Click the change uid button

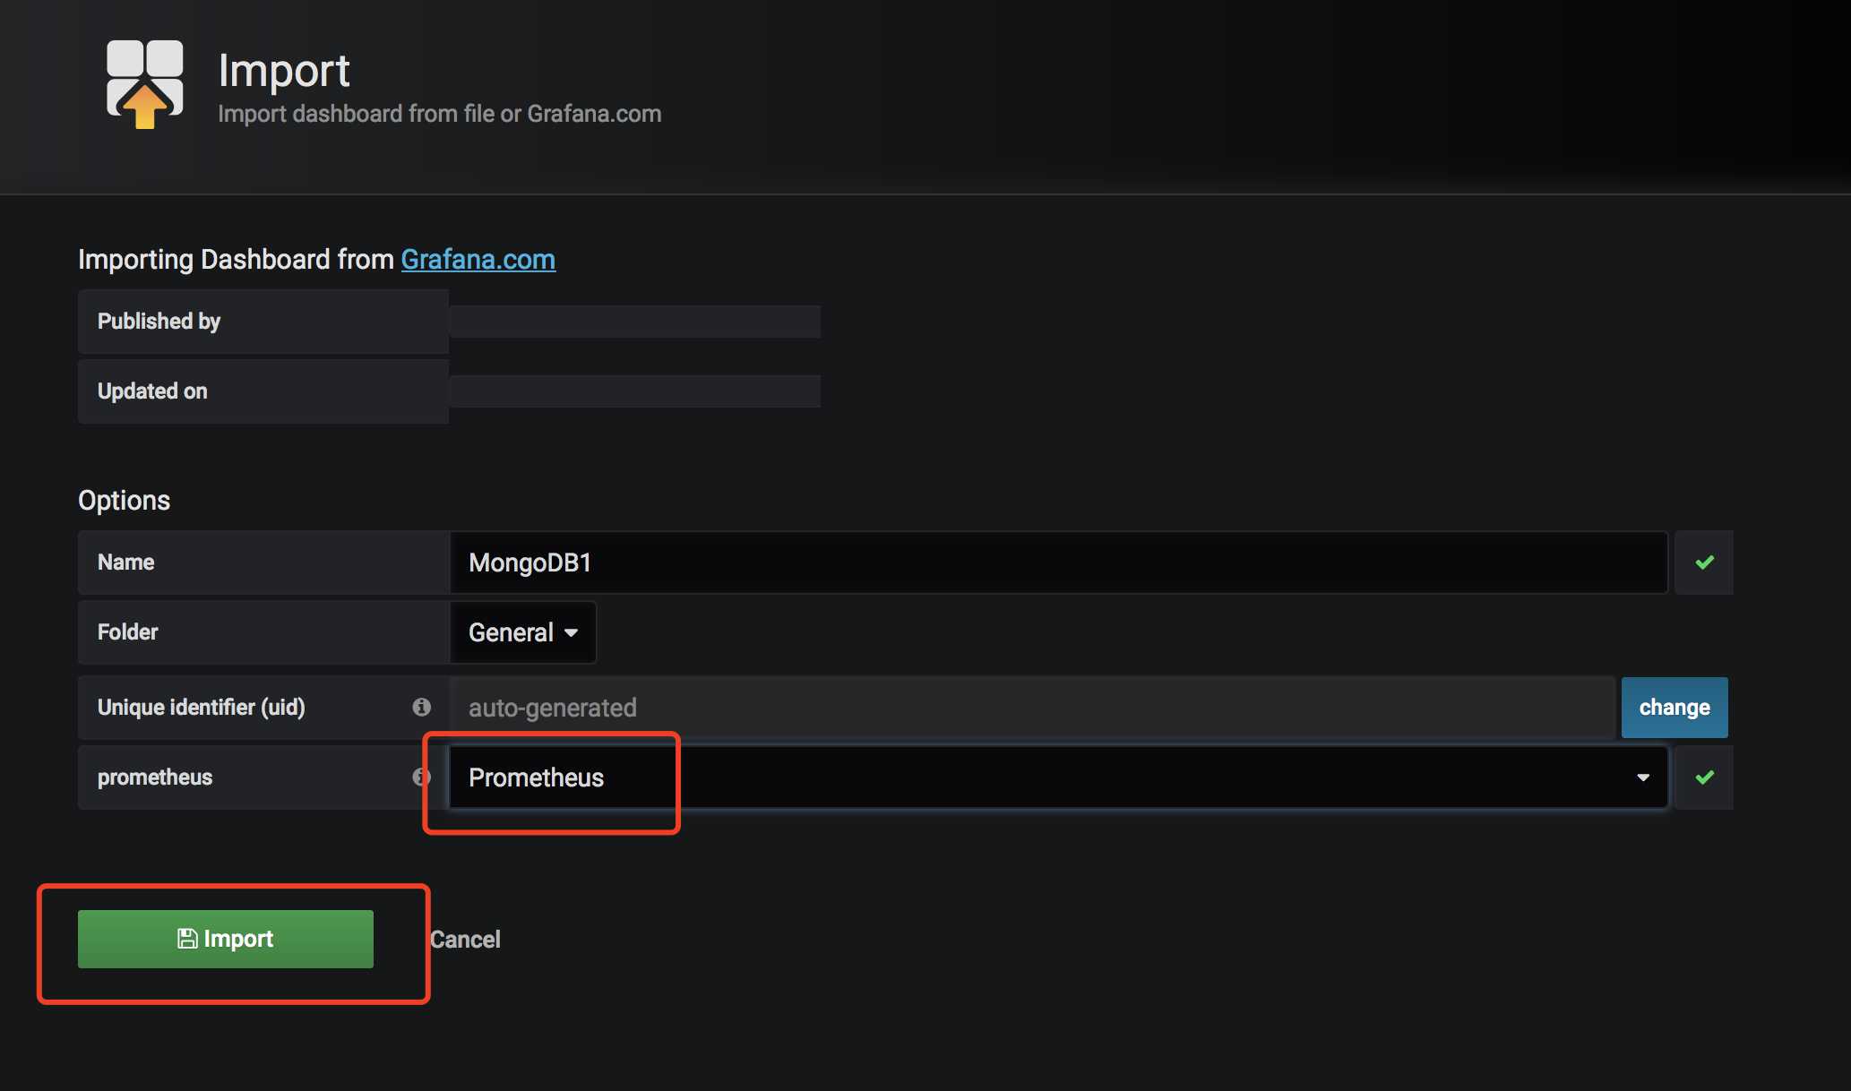tap(1674, 708)
